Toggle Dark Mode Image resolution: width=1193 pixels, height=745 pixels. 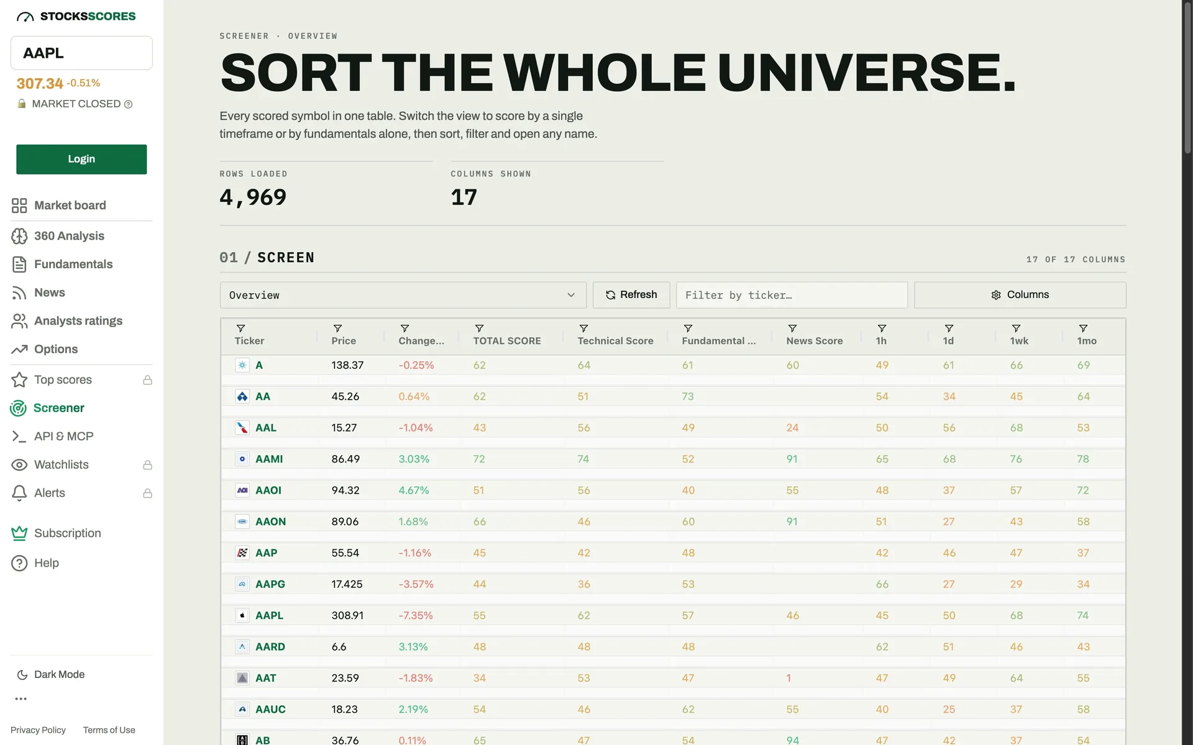pos(51,675)
